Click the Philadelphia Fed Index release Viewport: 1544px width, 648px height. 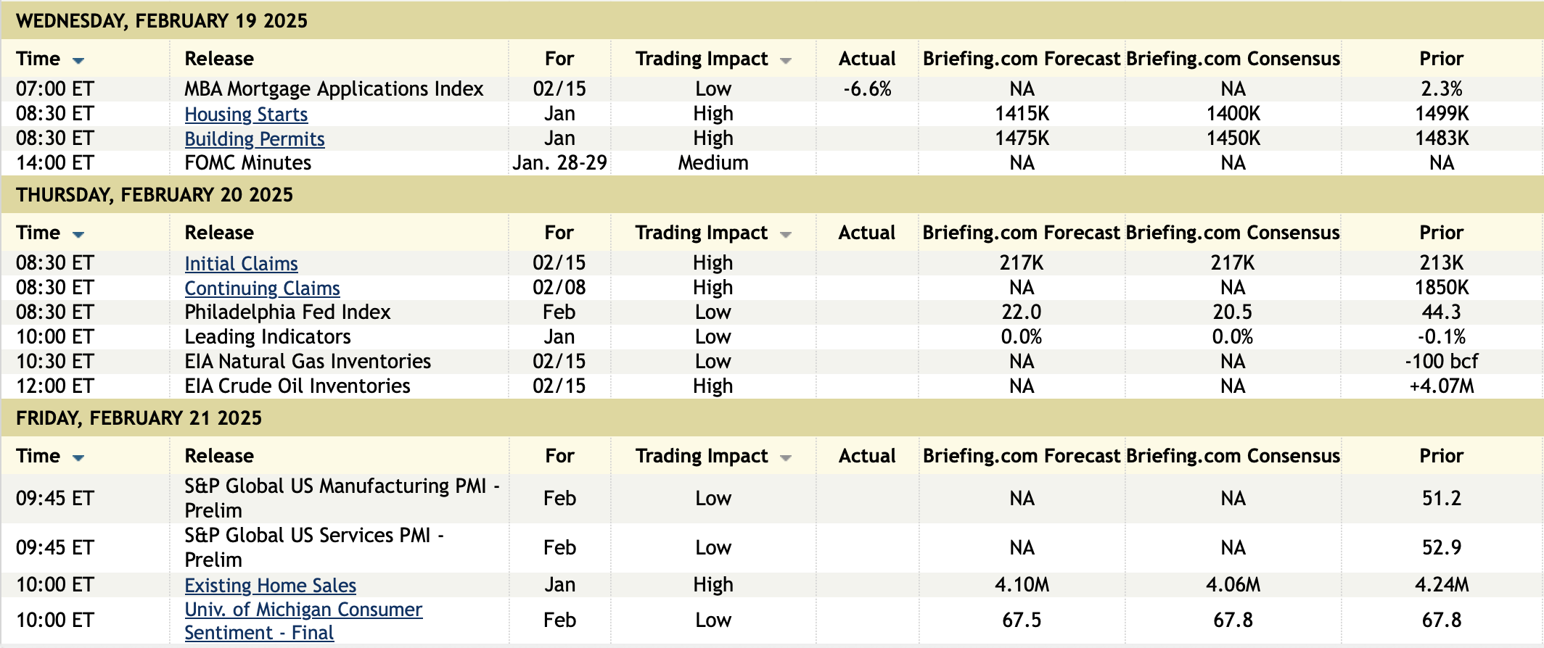click(x=287, y=312)
